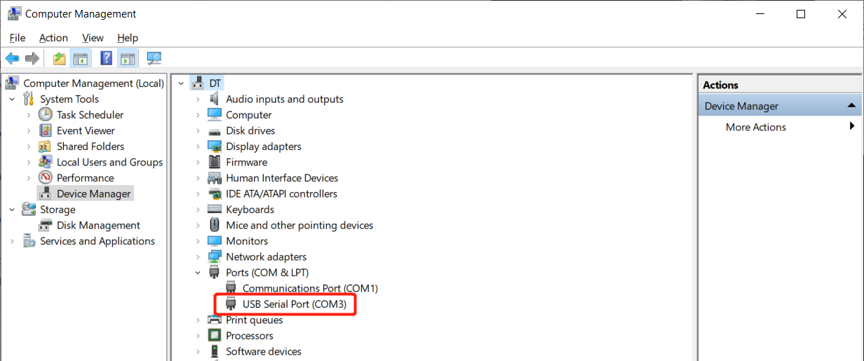
Task: Collapse the System Tools tree node
Action: tap(12, 99)
